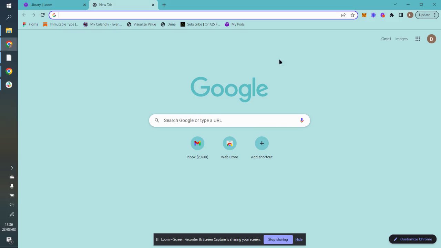Image resolution: width=441 pixels, height=248 pixels.
Task: Toggle the Chrome side panel icon
Action: coord(401,15)
